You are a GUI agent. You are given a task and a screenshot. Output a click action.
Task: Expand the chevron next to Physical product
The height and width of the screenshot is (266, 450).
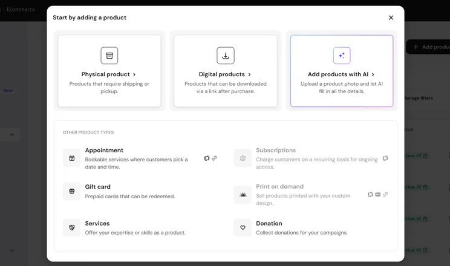(134, 74)
